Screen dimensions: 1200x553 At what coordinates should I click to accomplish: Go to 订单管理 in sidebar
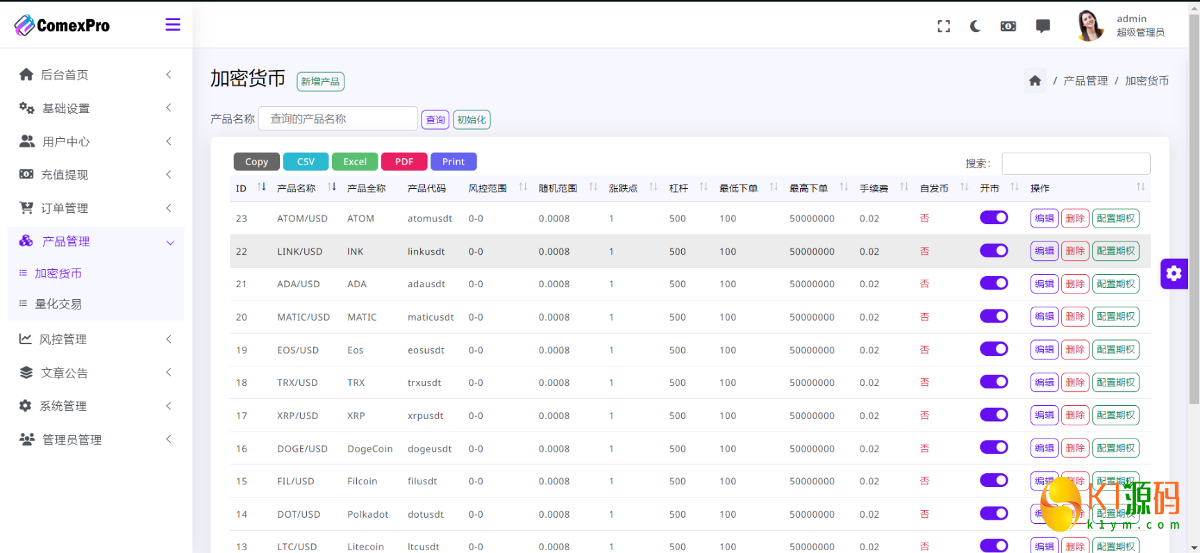pyautogui.click(x=65, y=208)
